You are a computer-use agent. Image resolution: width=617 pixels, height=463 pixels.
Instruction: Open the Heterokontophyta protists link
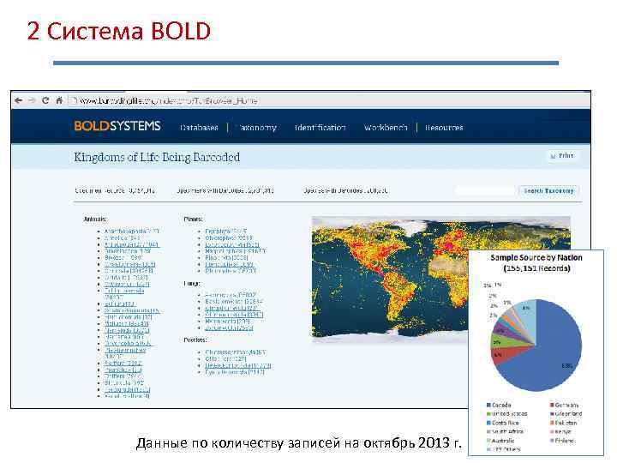(x=237, y=366)
